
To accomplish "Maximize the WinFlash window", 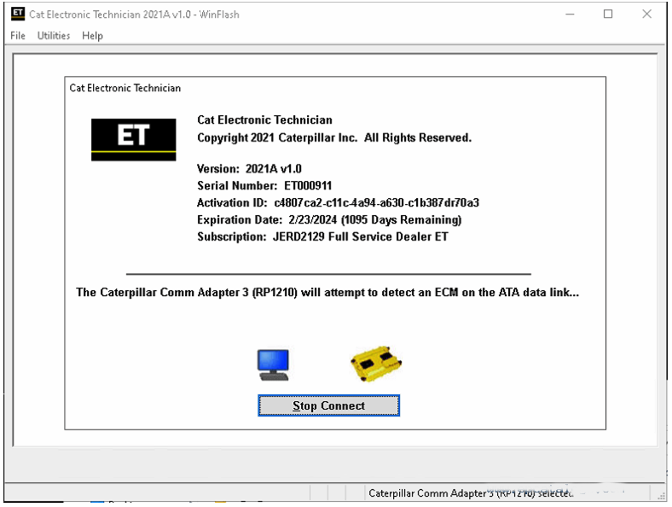I will (608, 15).
